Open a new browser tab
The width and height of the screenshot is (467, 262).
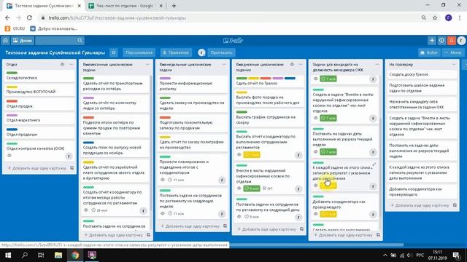pos(174,6)
